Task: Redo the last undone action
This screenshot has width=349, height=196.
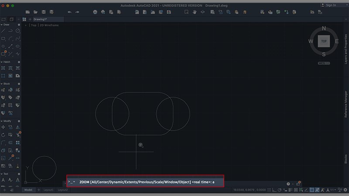Action: click(77, 12)
